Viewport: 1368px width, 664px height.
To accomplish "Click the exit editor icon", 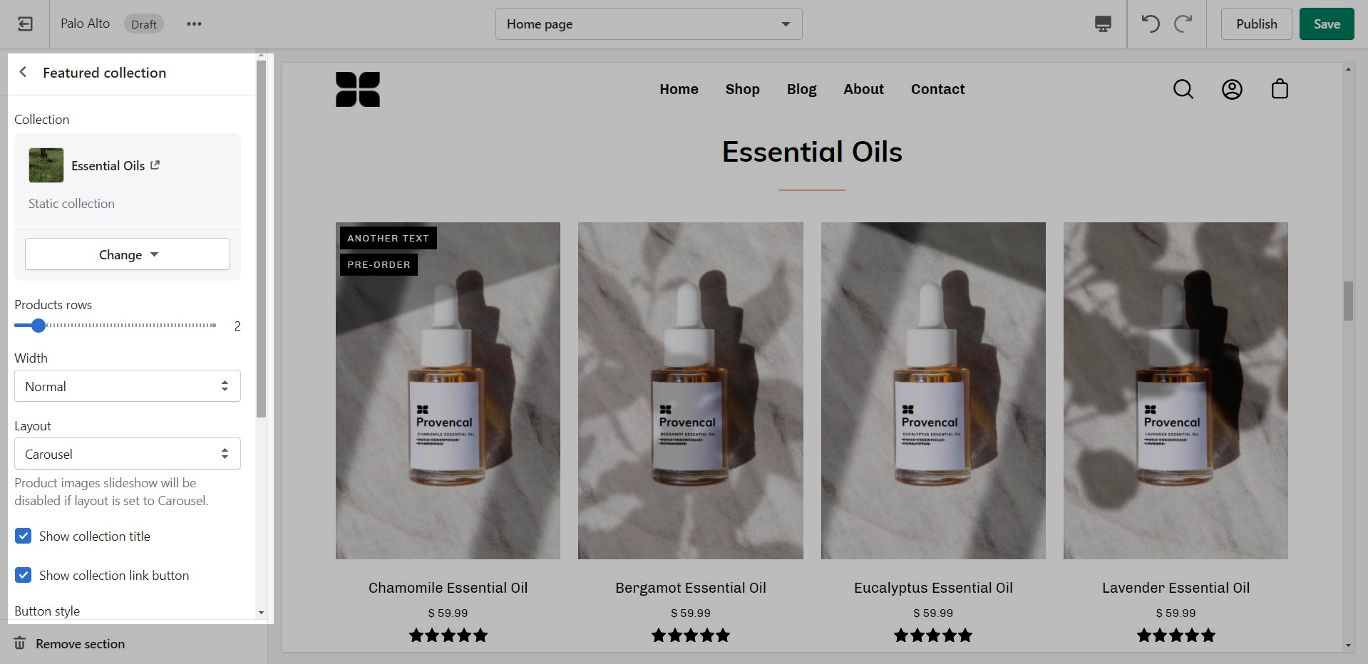I will [25, 24].
